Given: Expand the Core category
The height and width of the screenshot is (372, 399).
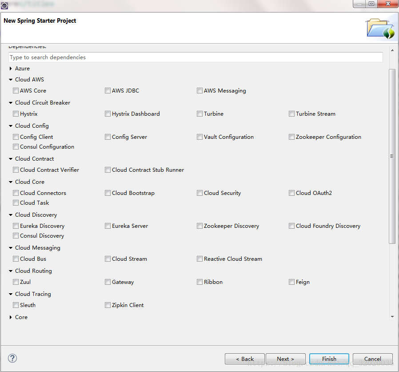Looking at the screenshot, I should pyautogui.click(x=11, y=317).
